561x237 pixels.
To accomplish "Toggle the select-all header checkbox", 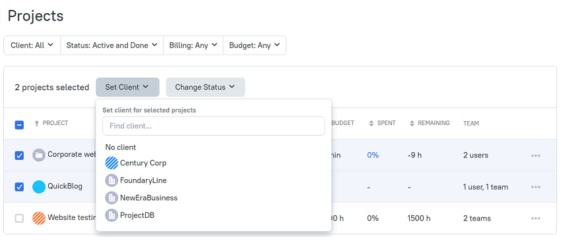I will (x=19, y=125).
